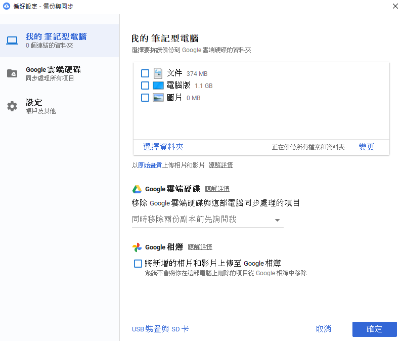402x341 pixels.
Task: Check the 文件 folder checkbox
Action: click(x=145, y=73)
